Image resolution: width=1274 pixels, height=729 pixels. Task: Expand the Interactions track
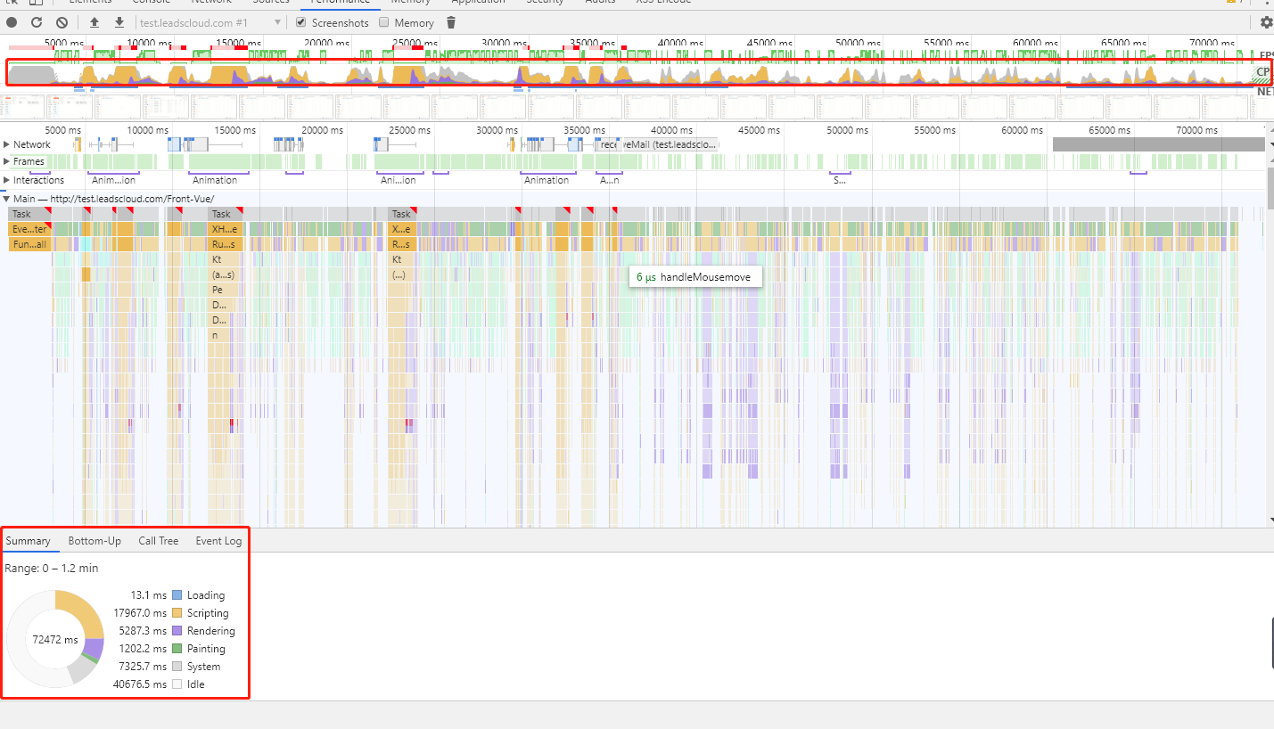click(7, 180)
